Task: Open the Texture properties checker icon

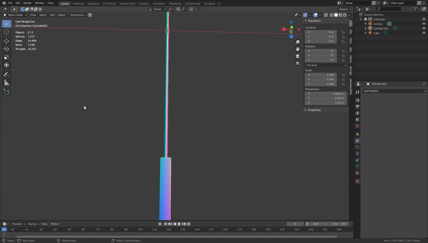Action: point(357,181)
